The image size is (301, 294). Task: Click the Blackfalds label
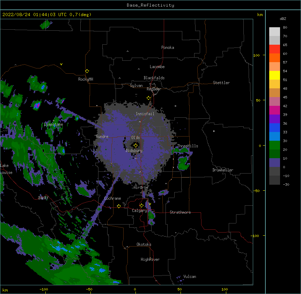[x=154, y=78]
